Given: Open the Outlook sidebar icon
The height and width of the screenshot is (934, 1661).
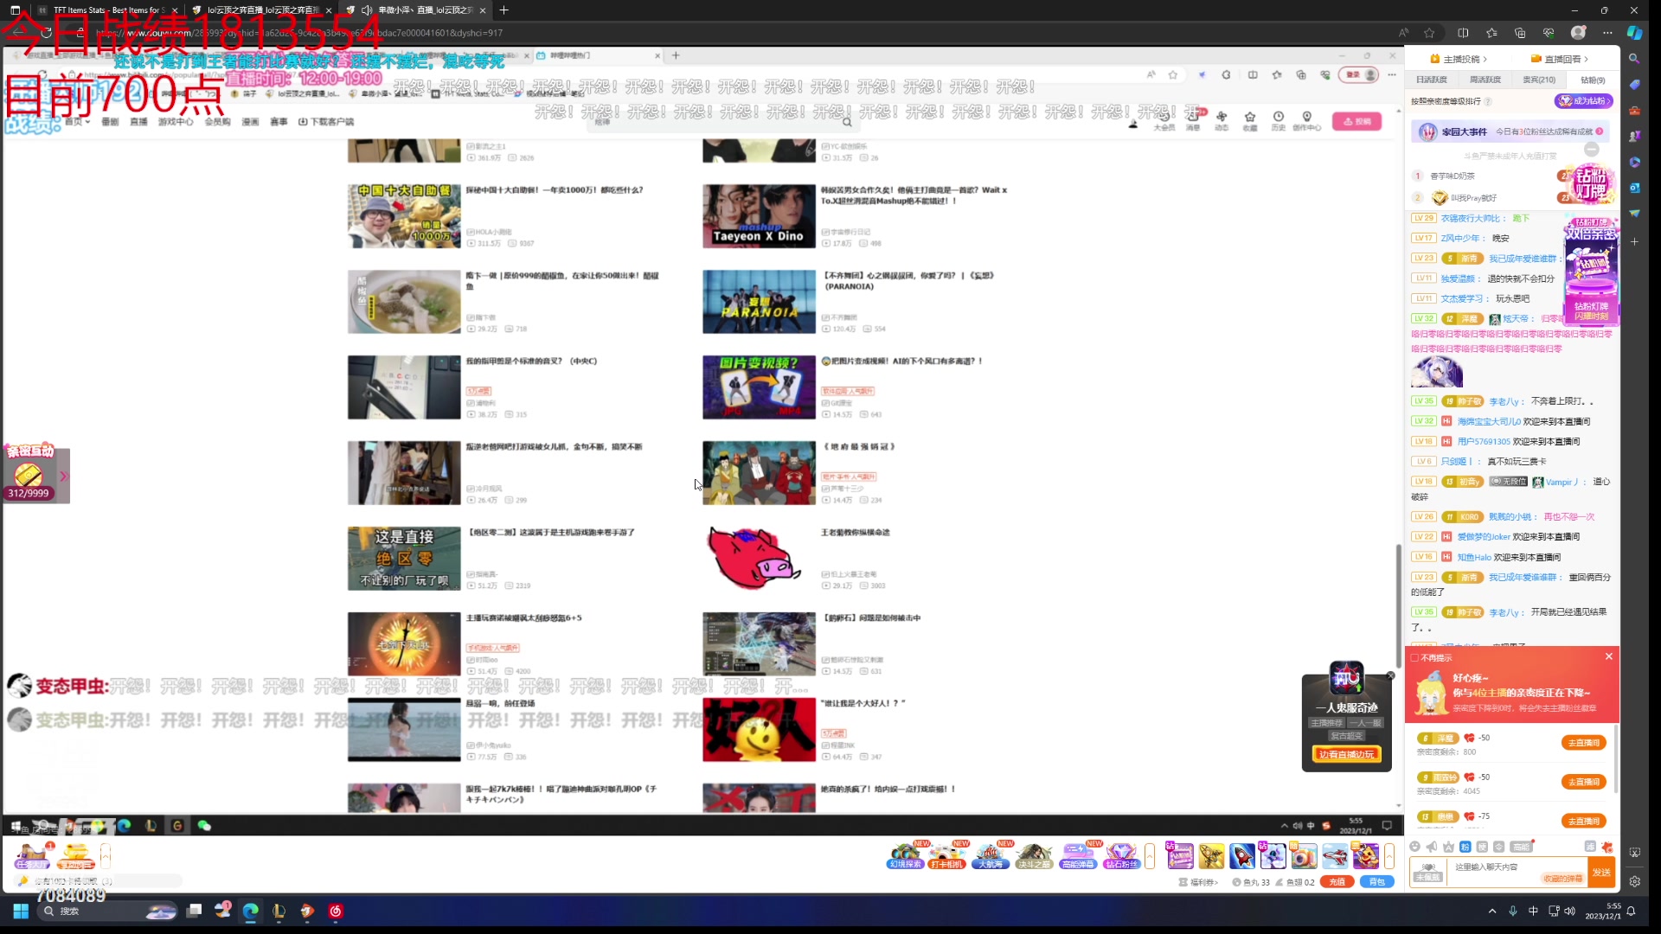Looking at the screenshot, I should point(1634,188).
